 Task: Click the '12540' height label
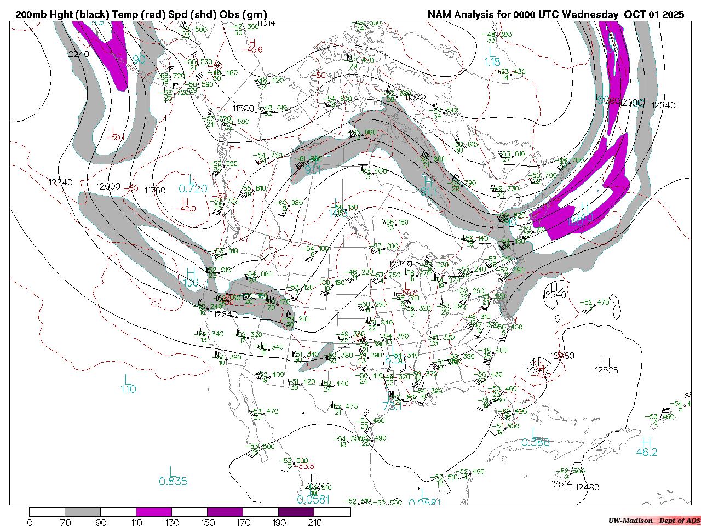pos(555,295)
